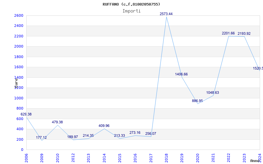Select the x-axis year 2017
The height and width of the screenshot is (164, 263).
151,158
